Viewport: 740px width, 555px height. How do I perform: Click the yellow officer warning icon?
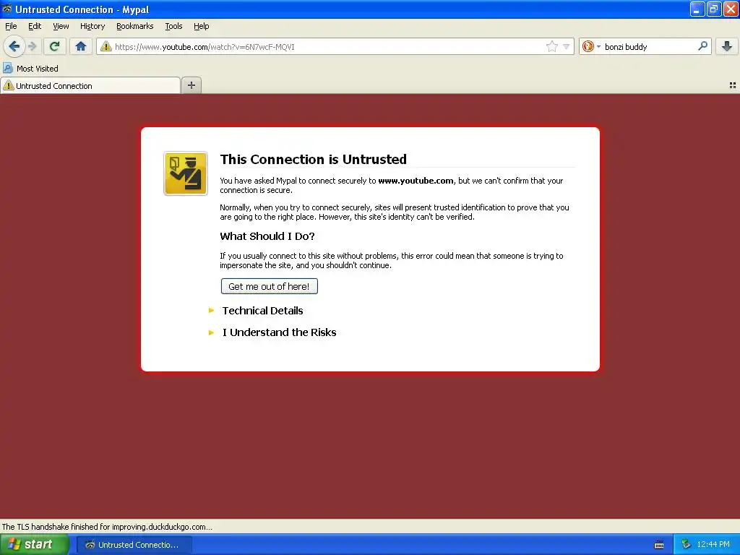tap(186, 173)
